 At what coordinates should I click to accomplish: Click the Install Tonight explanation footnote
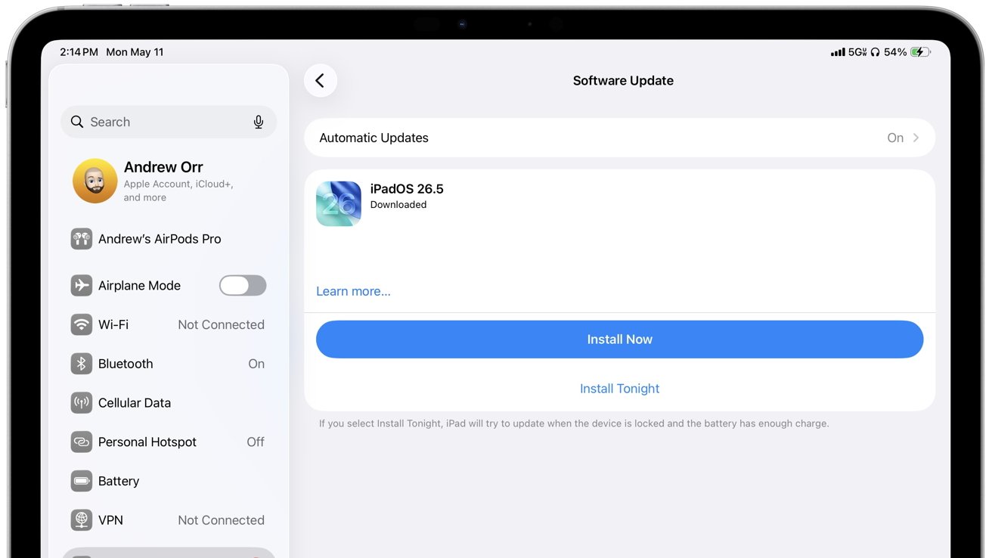pyautogui.click(x=574, y=423)
